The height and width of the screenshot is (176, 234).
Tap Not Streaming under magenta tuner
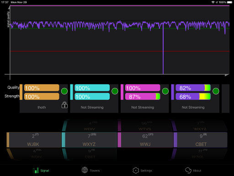(x=143, y=107)
